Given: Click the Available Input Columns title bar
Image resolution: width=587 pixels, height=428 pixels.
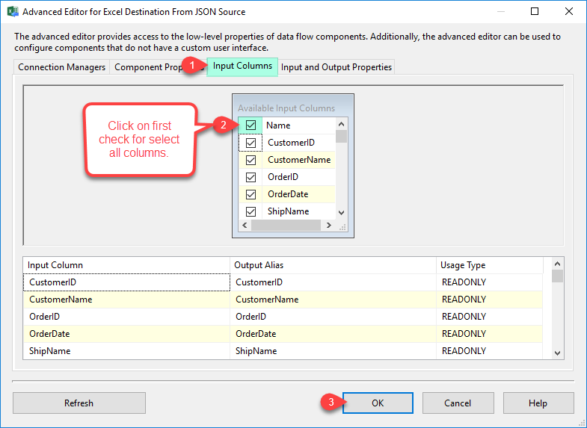Looking at the screenshot, I should click(x=292, y=108).
